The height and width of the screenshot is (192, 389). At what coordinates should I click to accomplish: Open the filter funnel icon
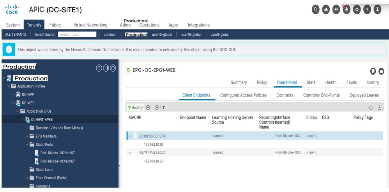tap(164, 107)
